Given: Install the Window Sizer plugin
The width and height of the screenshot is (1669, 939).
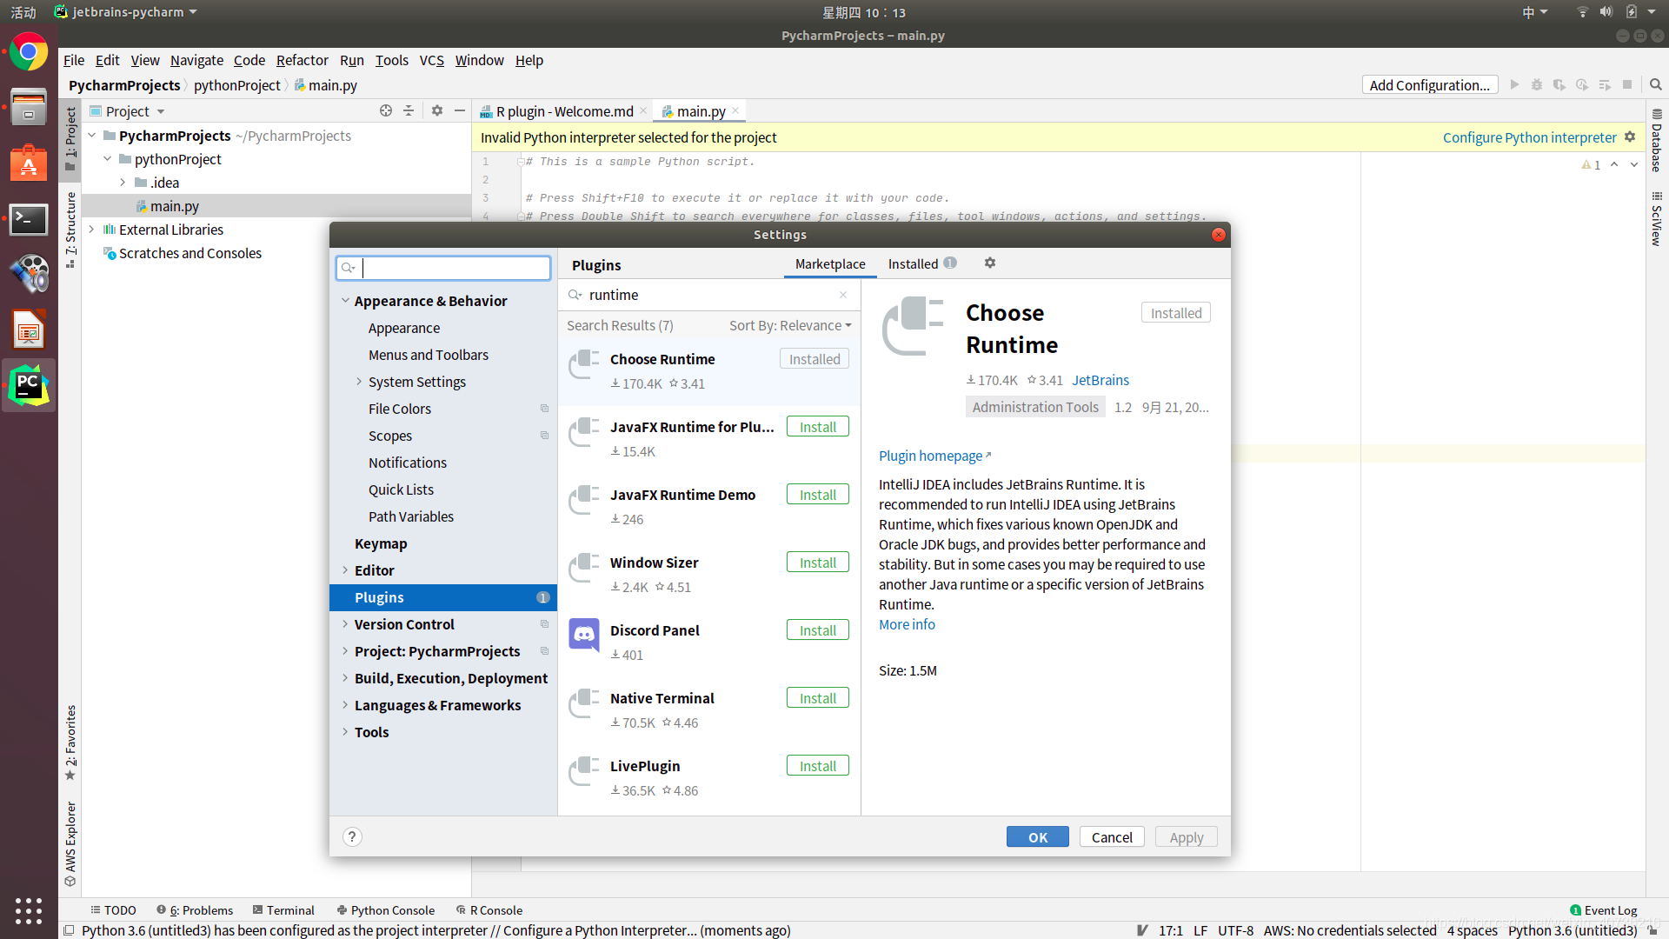Looking at the screenshot, I should [817, 563].
